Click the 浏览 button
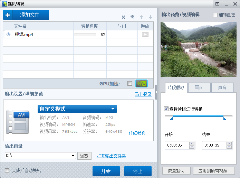This screenshot has height=178, width=240. click(x=84, y=156)
